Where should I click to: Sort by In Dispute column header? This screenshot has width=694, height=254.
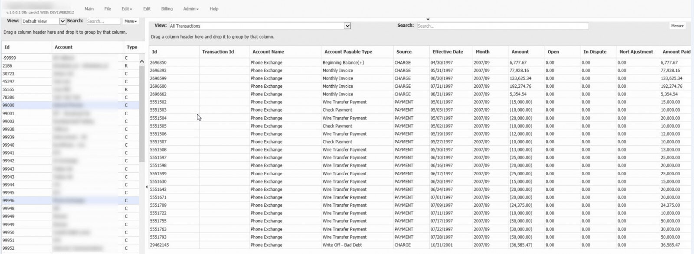coord(598,52)
